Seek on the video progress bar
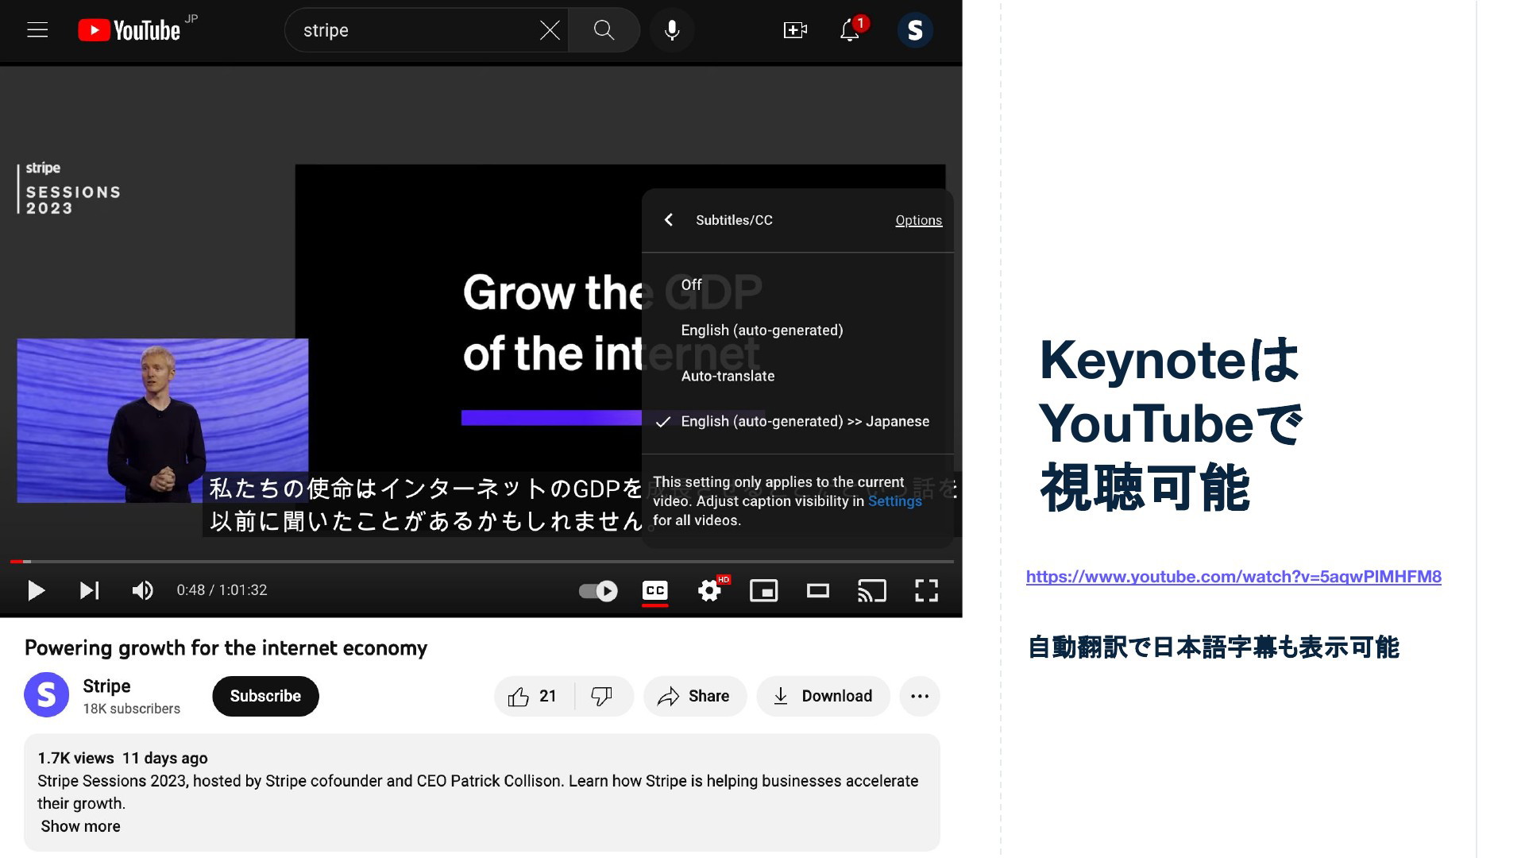The width and height of the screenshot is (1525, 858). click(x=481, y=562)
